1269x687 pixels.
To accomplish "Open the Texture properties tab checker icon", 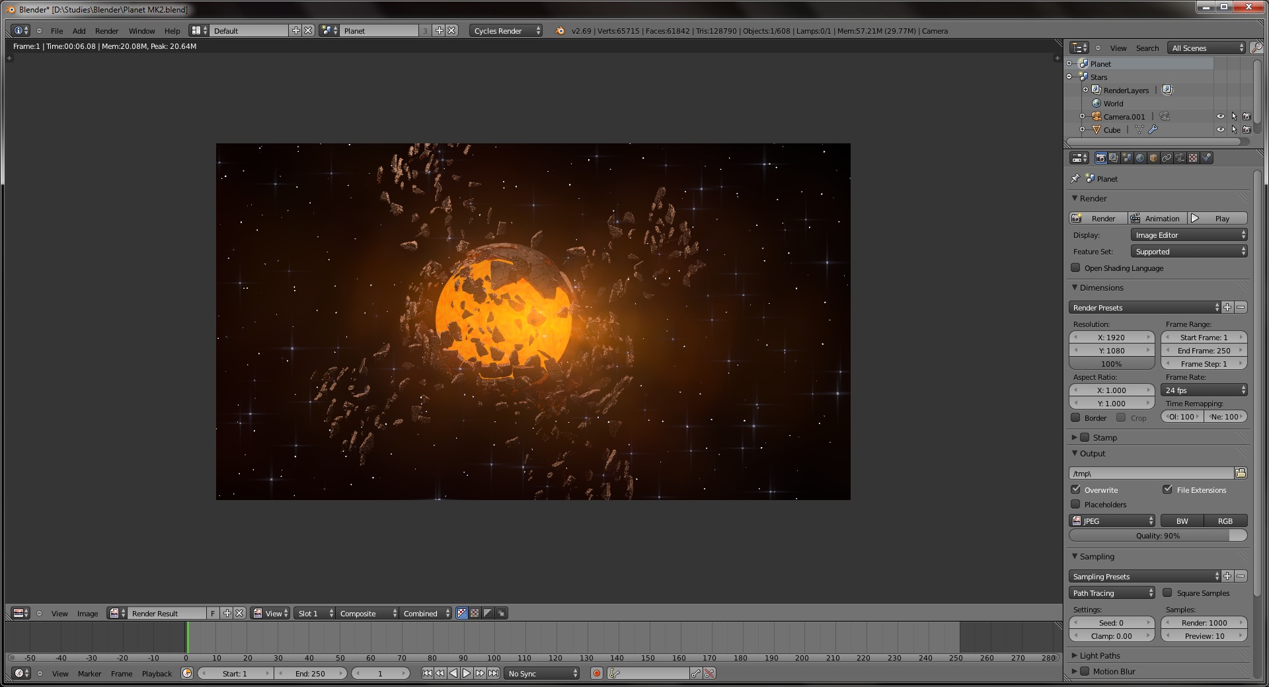I will (1193, 158).
